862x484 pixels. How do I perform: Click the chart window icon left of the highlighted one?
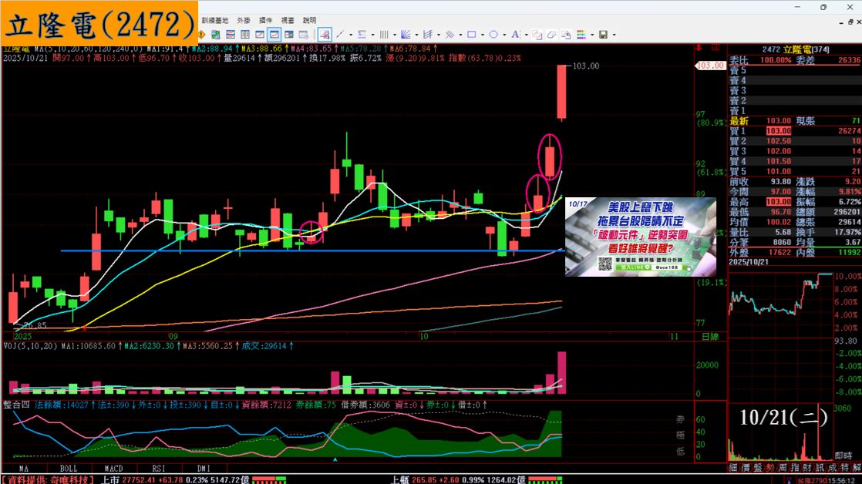260,35
